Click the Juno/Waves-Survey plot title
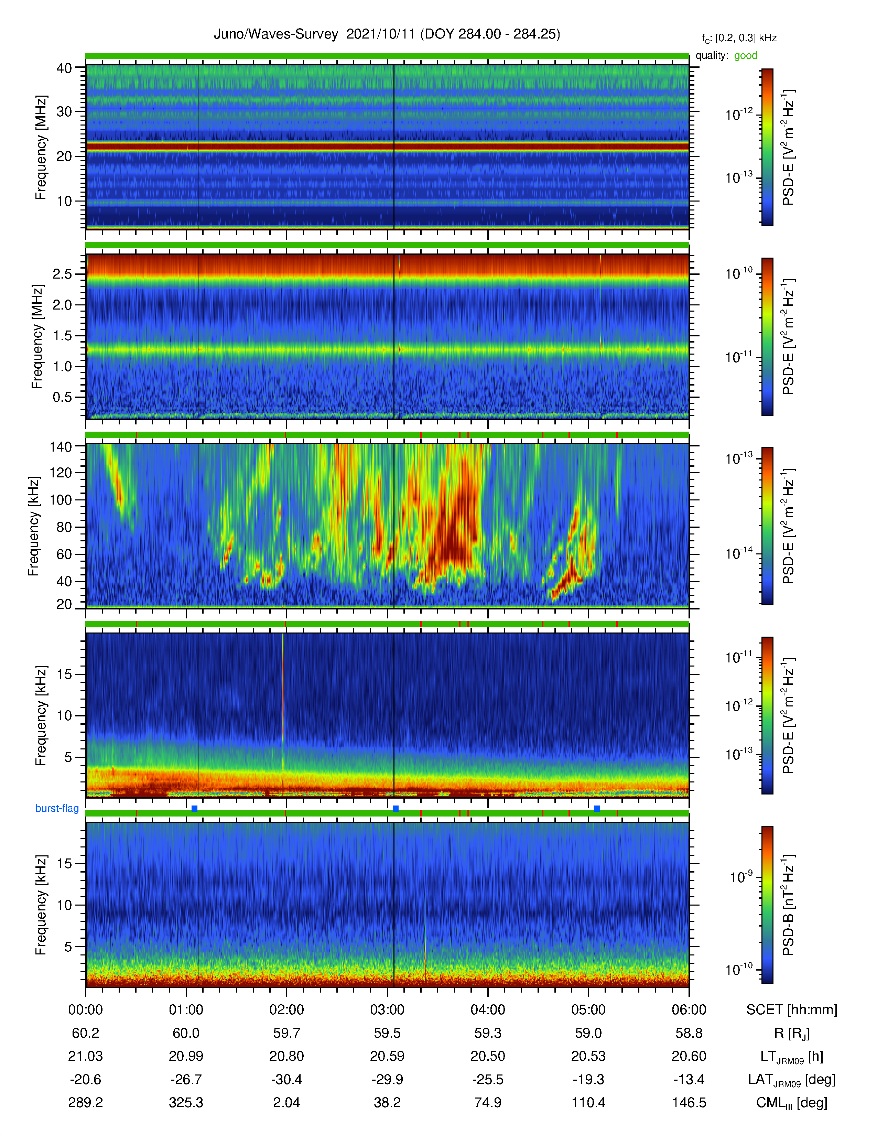Viewport: 877px width, 1135px height. [x=387, y=34]
